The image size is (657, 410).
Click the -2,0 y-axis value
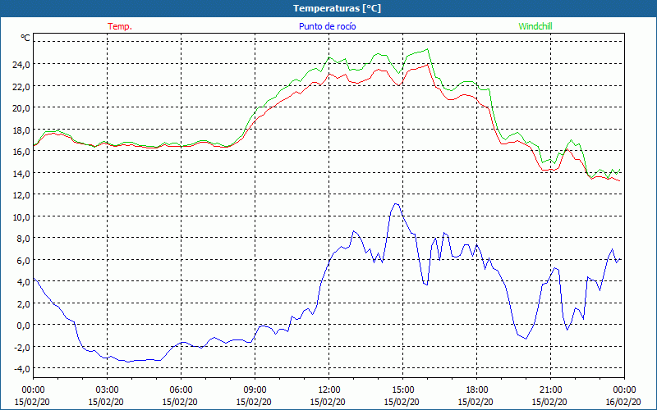22,347
